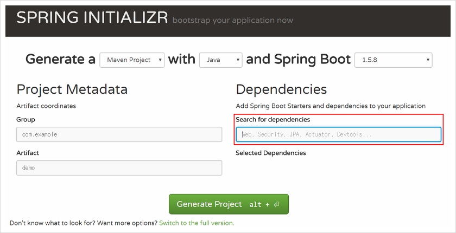Click the Group field containing com.example
456x233 pixels.
point(119,134)
